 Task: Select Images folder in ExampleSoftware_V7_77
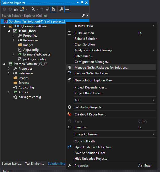point(23,78)
